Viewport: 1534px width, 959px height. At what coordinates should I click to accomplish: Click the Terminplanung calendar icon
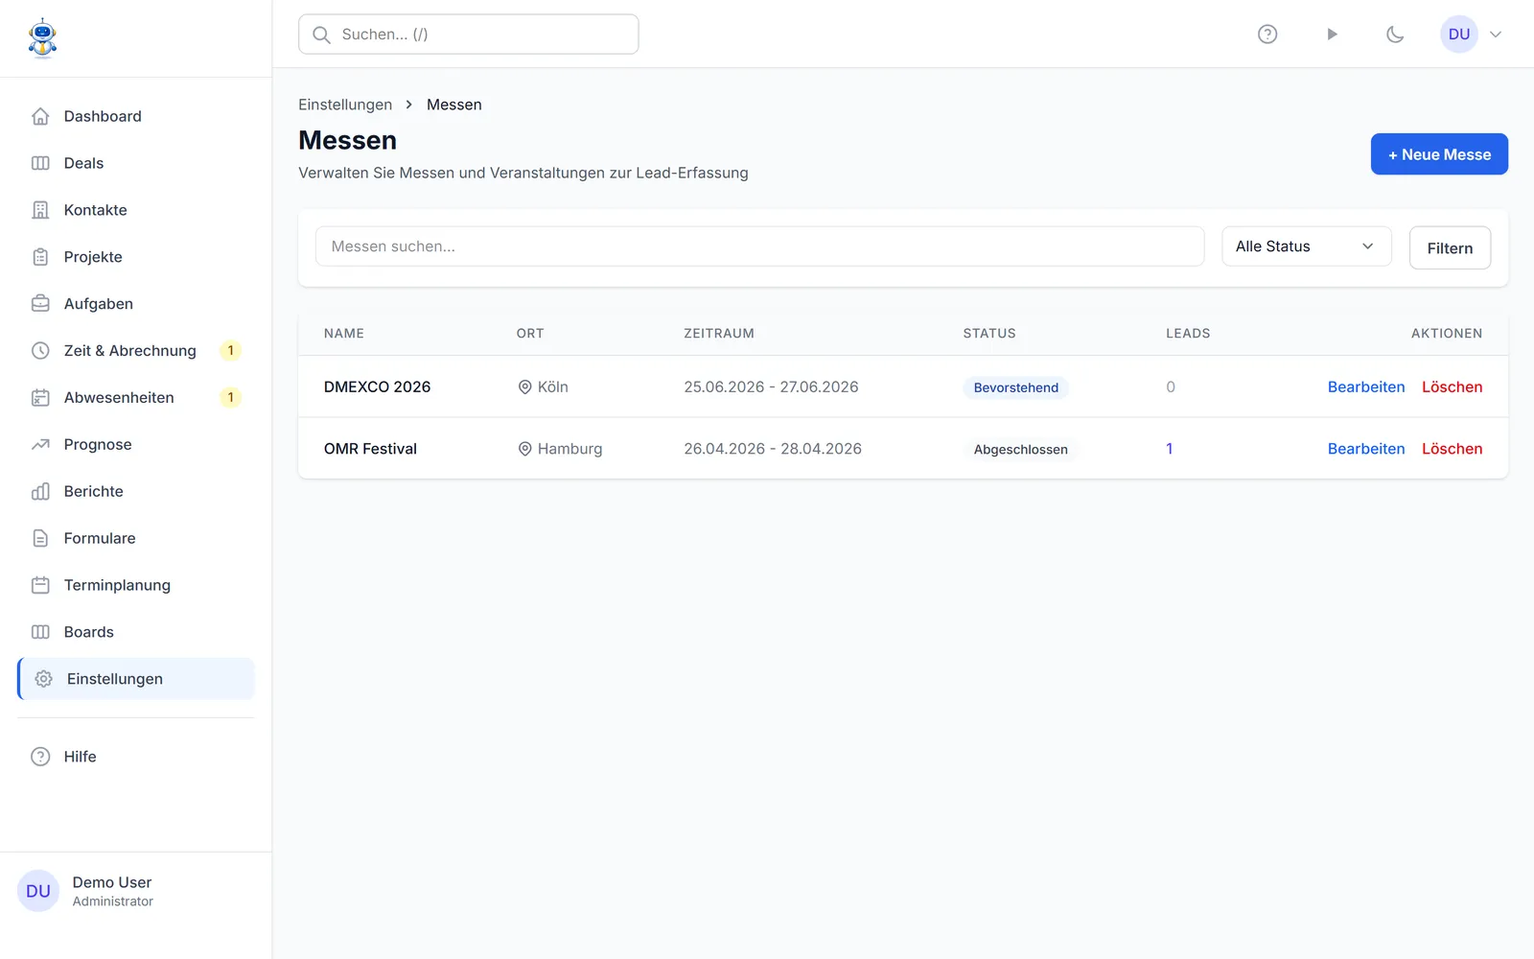coord(40,586)
